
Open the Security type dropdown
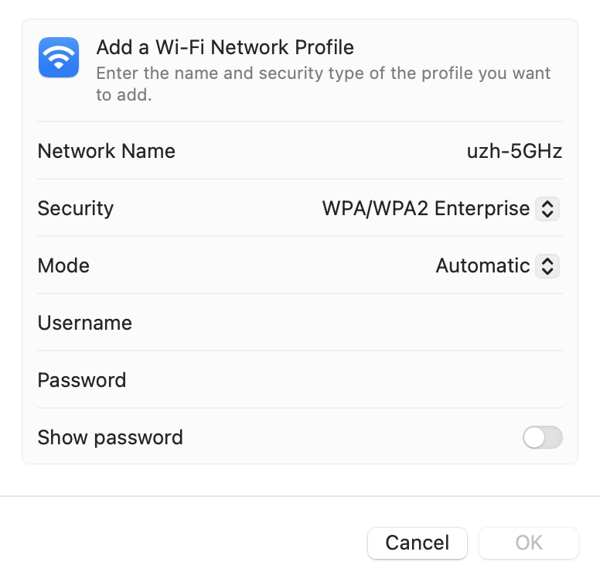click(439, 208)
